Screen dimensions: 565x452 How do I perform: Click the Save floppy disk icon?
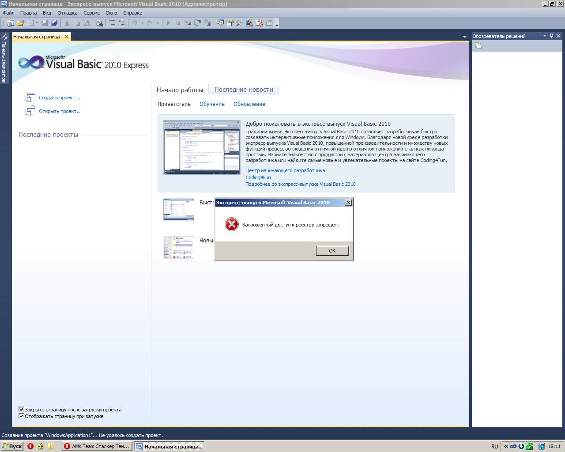[x=45, y=23]
